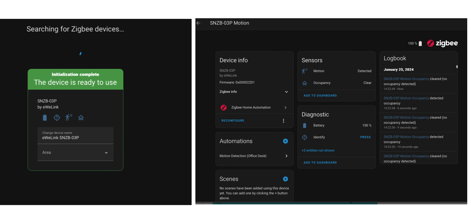Click RECONFIGURE button
This screenshot has width=471, height=206.
click(233, 121)
